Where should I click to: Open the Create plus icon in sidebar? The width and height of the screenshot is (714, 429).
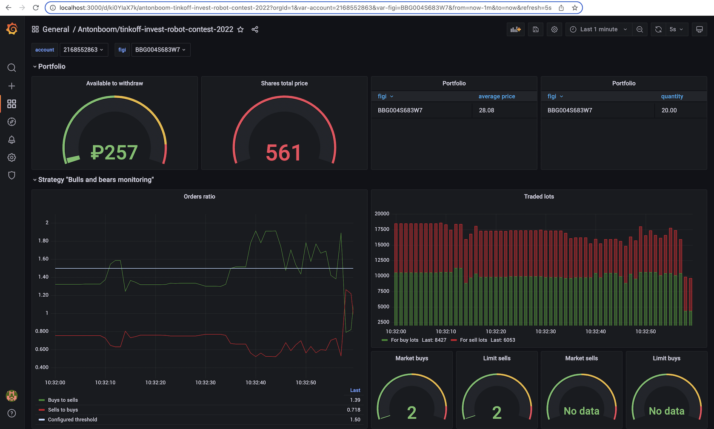[x=12, y=86]
